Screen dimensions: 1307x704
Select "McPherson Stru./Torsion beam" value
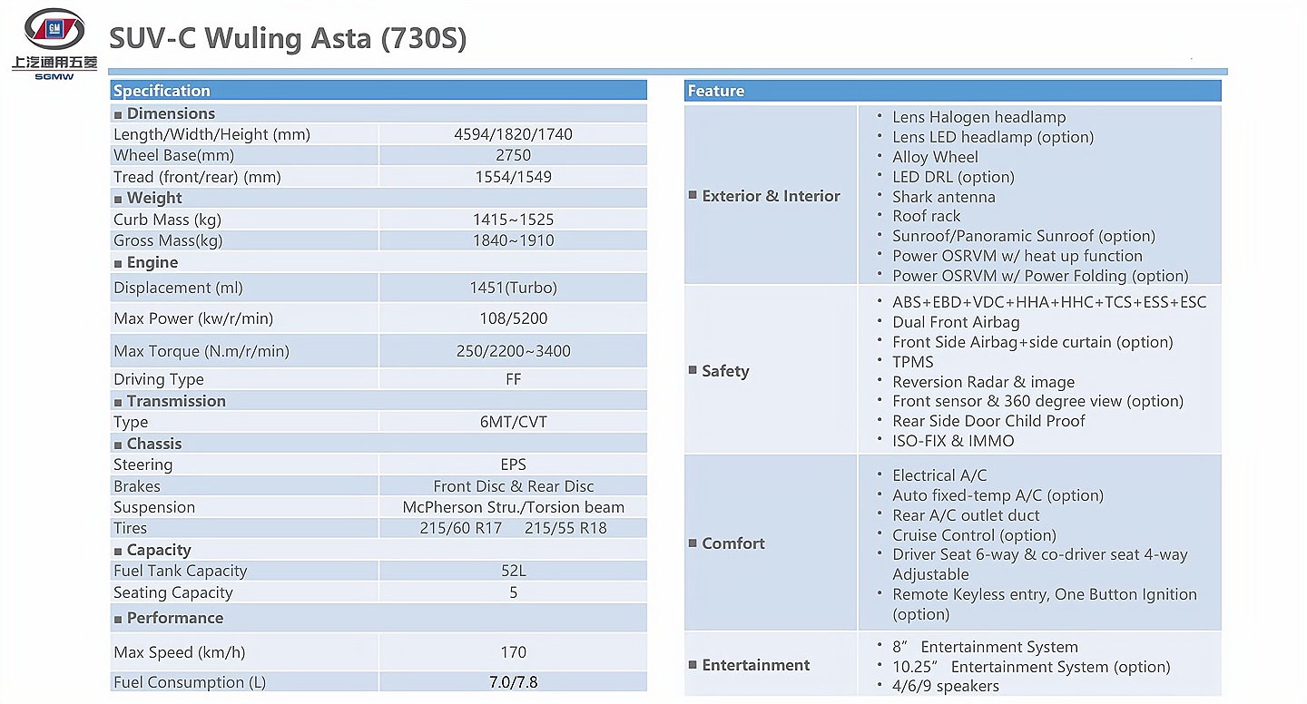click(x=513, y=507)
